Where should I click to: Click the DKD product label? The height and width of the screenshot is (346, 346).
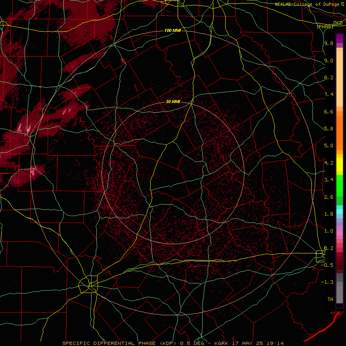point(338,23)
